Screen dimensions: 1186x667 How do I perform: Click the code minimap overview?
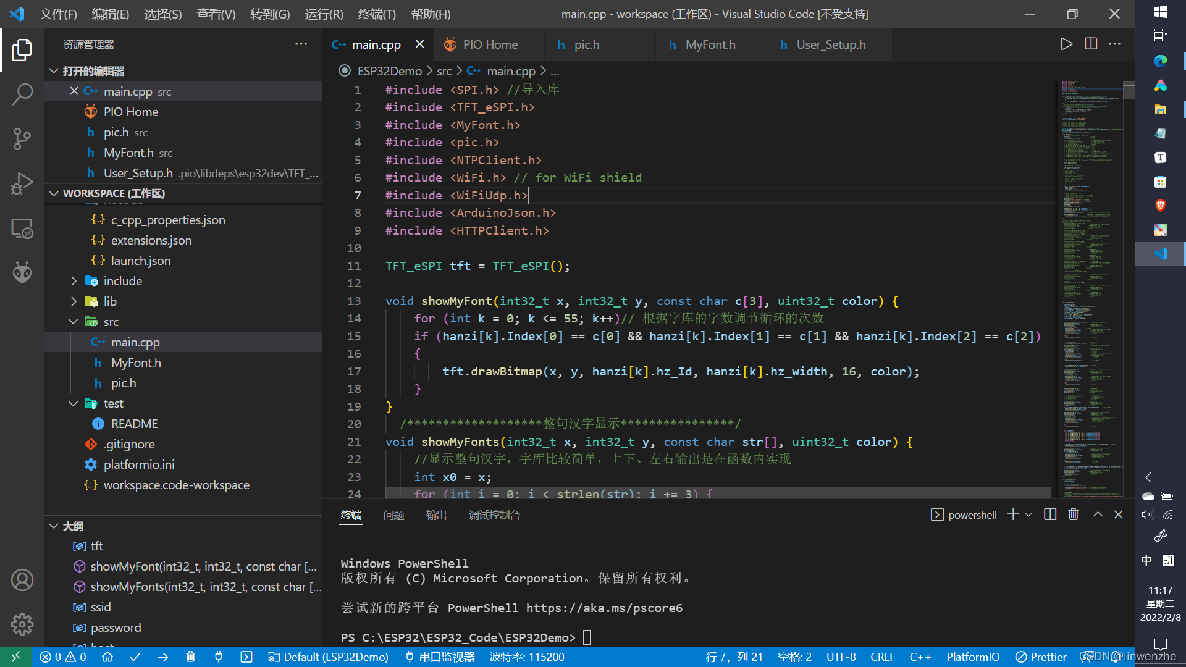(x=1091, y=278)
